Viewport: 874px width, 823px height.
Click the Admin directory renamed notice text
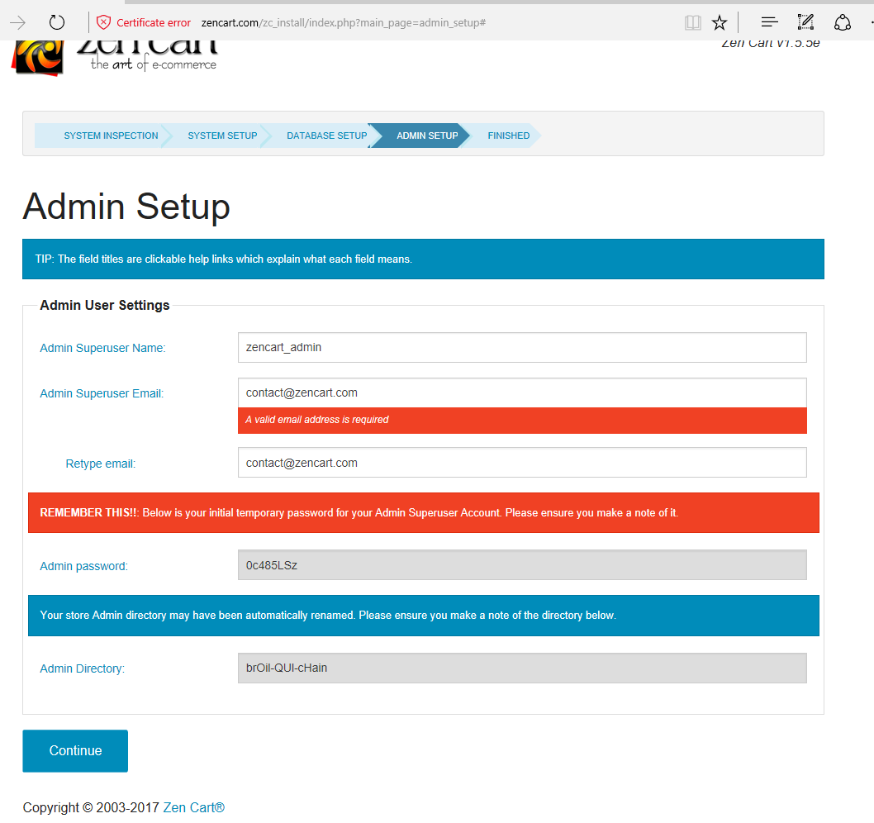click(328, 615)
